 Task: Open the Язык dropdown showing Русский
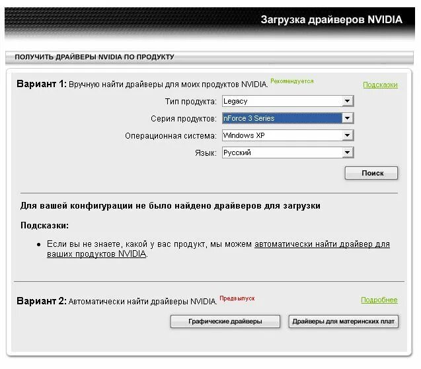(x=288, y=152)
